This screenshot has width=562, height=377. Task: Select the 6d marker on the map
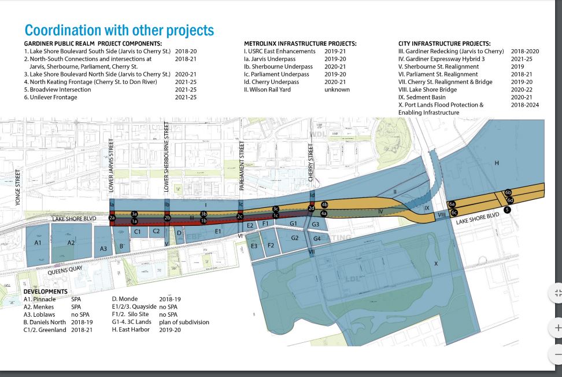pyautogui.click(x=510, y=200)
